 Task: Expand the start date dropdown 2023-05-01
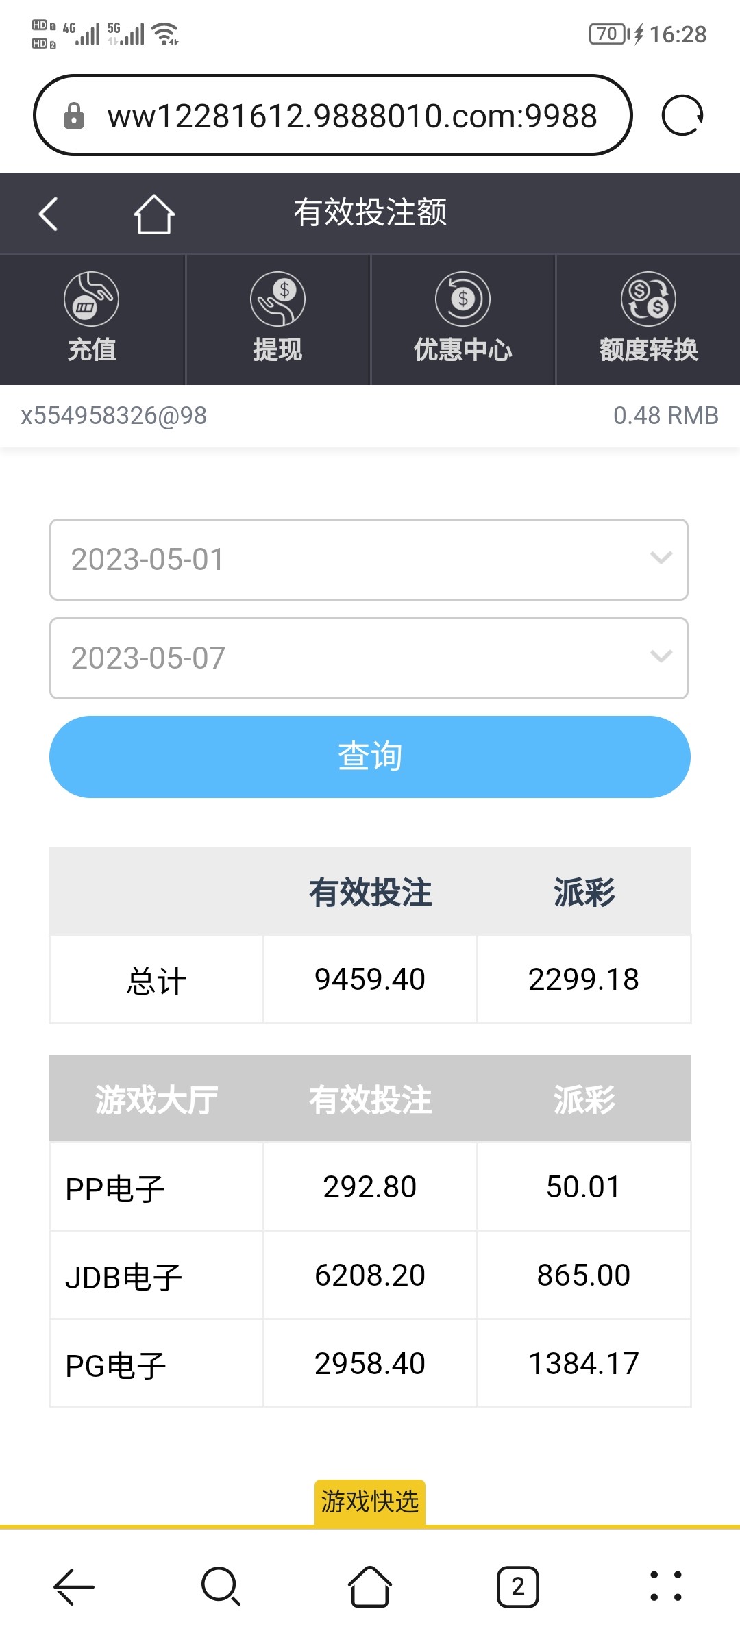pyautogui.click(x=369, y=560)
